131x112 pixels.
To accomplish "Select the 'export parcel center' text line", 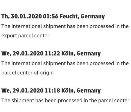I will pyautogui.click(x=25, y=36).
